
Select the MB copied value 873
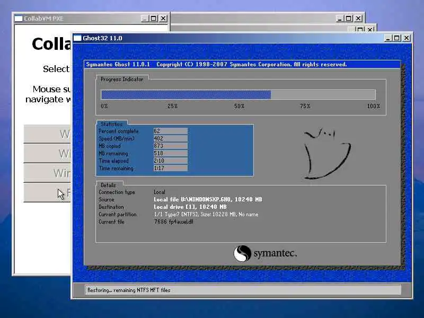click(170, 146)
